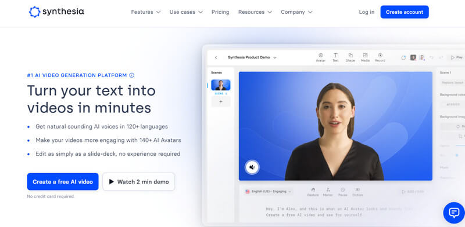Toggle the sound button on the video
This screenshot has width=465, height=227.
252,167
